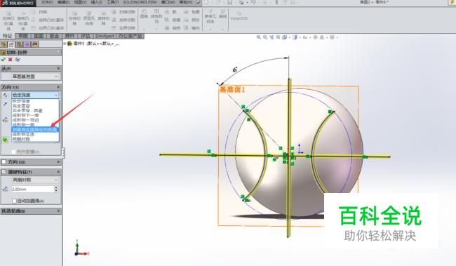Collapse the From (从) section
Image resolution: width=456 pixels, height=266 pixels.
58,68
